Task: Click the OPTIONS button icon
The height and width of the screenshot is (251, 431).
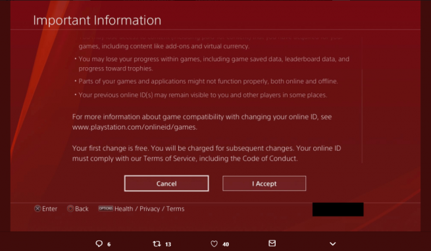Action: coord(105,208)
